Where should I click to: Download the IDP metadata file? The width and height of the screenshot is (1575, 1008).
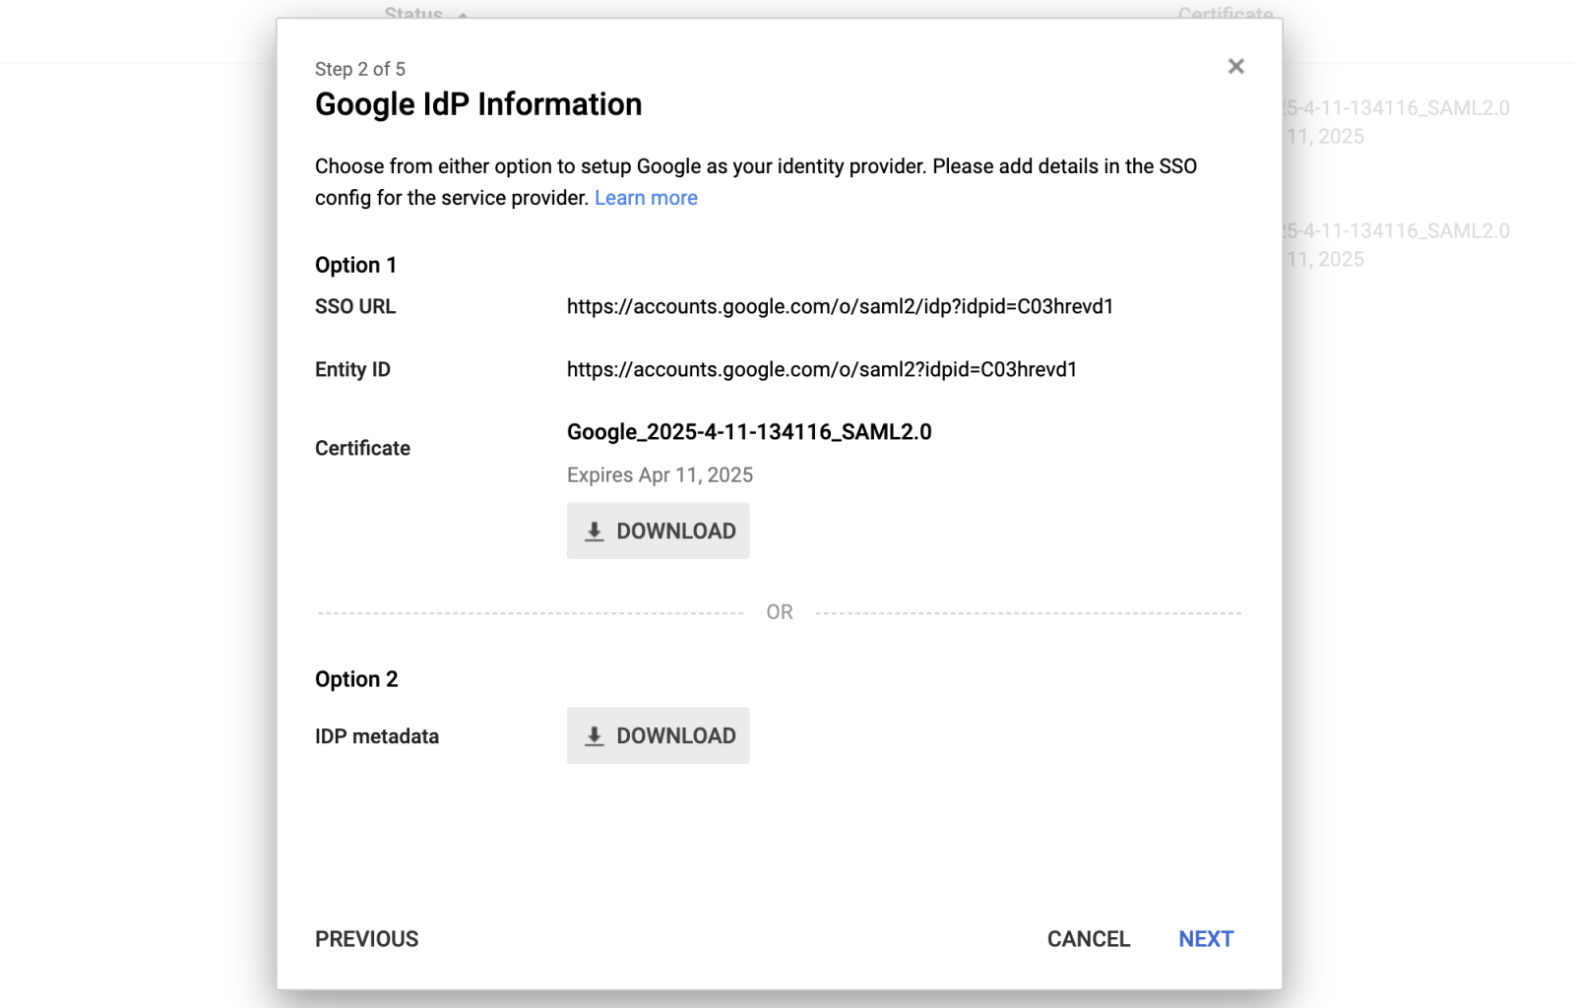[x=658, y=735]
